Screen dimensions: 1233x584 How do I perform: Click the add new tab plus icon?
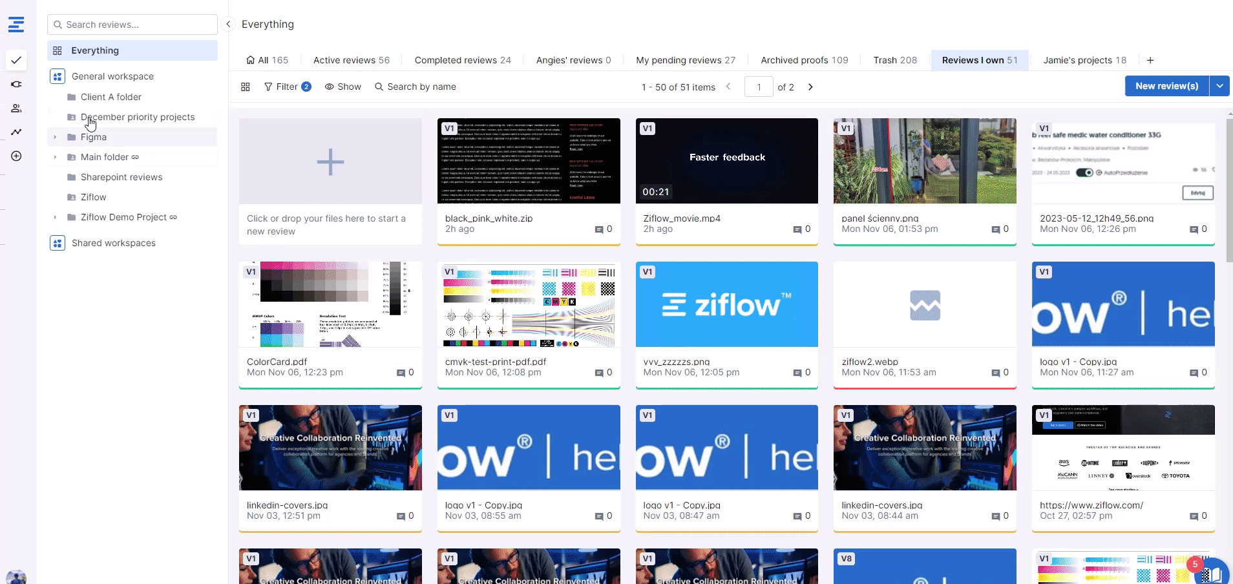pos(1150,60)
